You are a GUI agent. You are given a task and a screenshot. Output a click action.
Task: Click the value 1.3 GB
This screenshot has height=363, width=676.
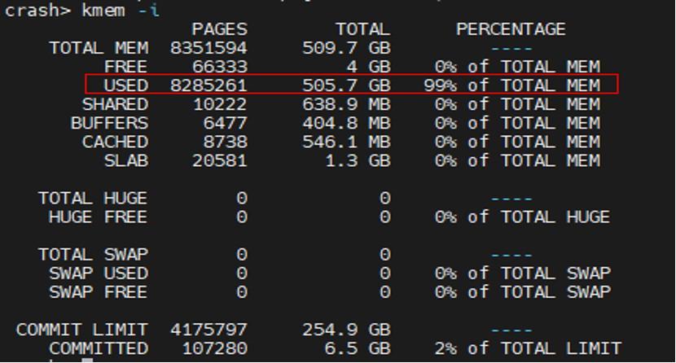tap(358, 160)
